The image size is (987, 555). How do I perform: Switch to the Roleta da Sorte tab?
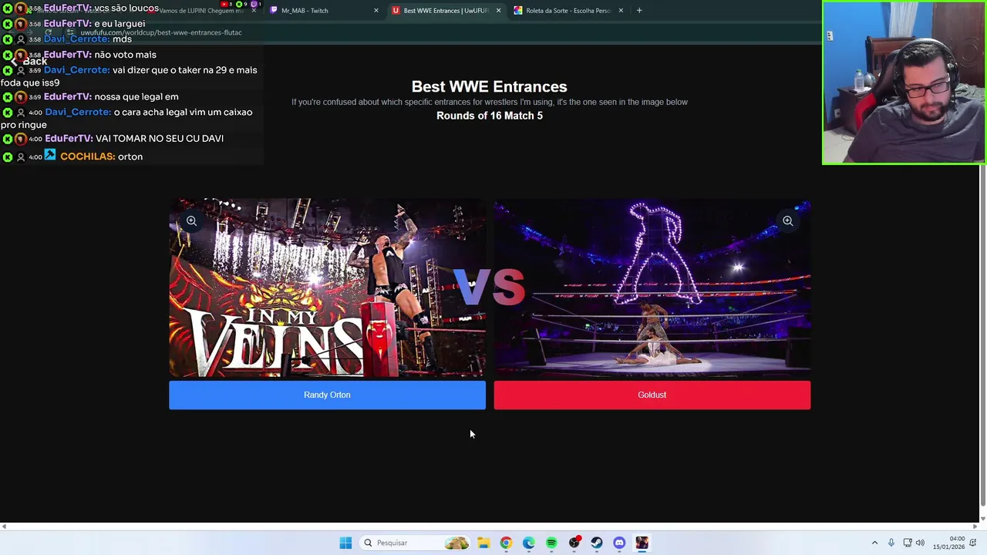[x=567, y=11]
